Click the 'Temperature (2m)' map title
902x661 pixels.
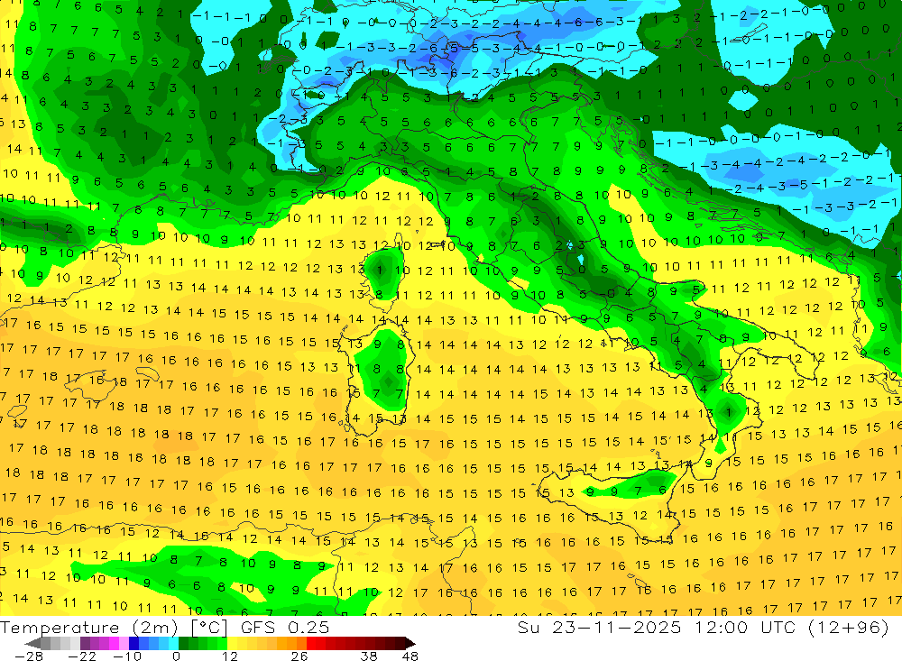(x=88, y=628)
